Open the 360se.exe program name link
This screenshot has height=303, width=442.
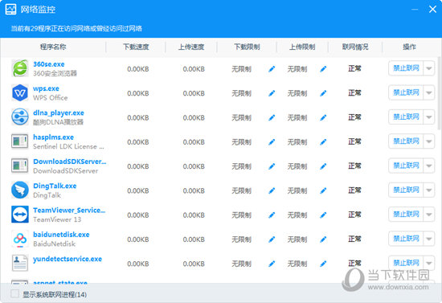click(49, 64)
